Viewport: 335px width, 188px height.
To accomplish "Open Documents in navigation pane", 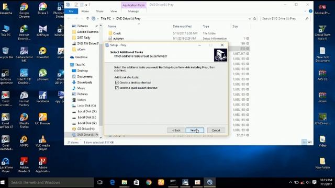I will point(83,77).
